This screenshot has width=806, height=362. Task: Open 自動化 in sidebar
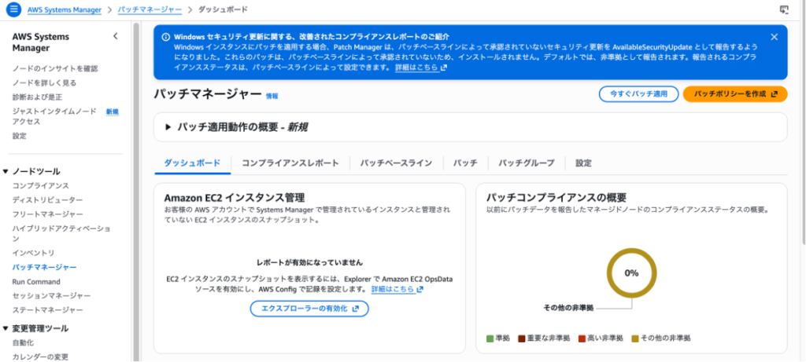tap(23, 342)
